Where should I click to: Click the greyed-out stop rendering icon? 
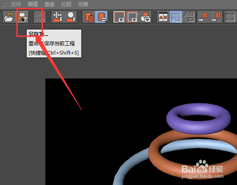tap(40, 17)
